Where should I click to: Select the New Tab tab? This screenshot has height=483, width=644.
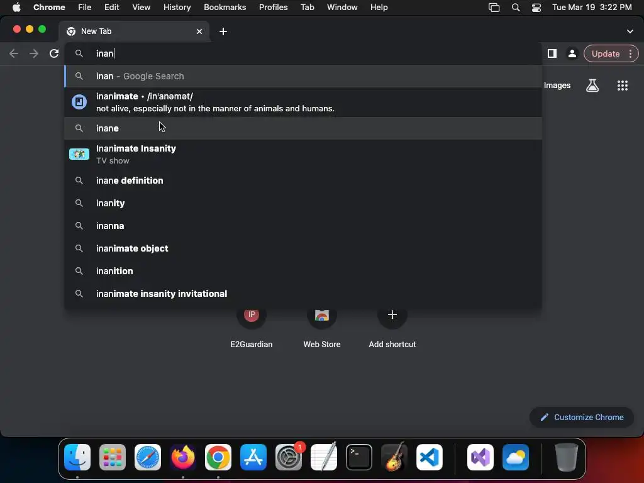pyautogui.click(x=134, y=31)
